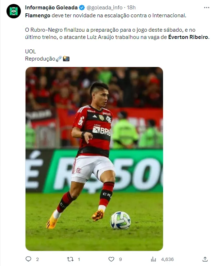The height and width of the screenshot is (266, 213).
Task: Click the 4,636 views count
Action: [x=167, y=260]
